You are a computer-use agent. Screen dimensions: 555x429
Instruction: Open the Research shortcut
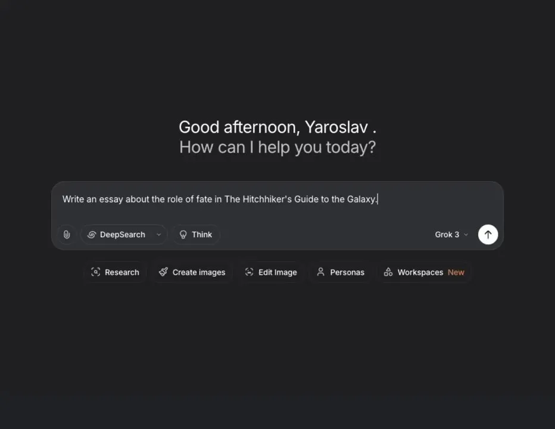(x=115, y=272)
